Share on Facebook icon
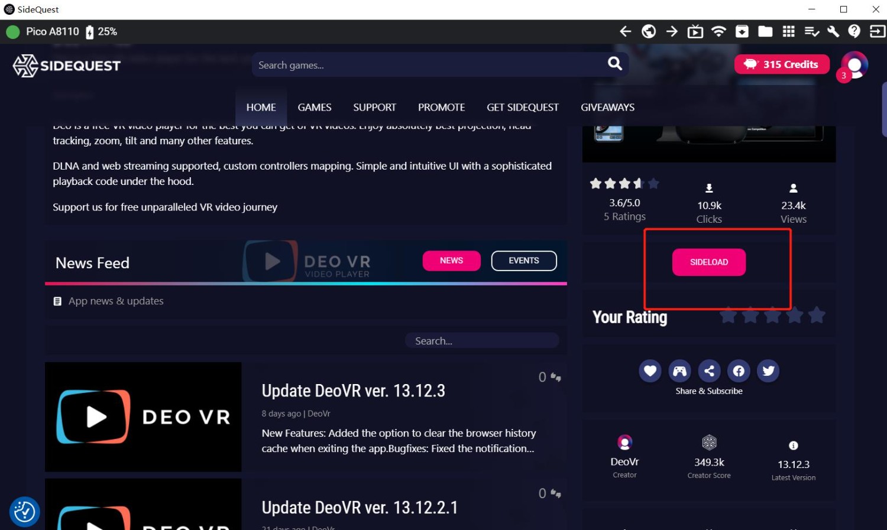 click(x=739, y=371)
